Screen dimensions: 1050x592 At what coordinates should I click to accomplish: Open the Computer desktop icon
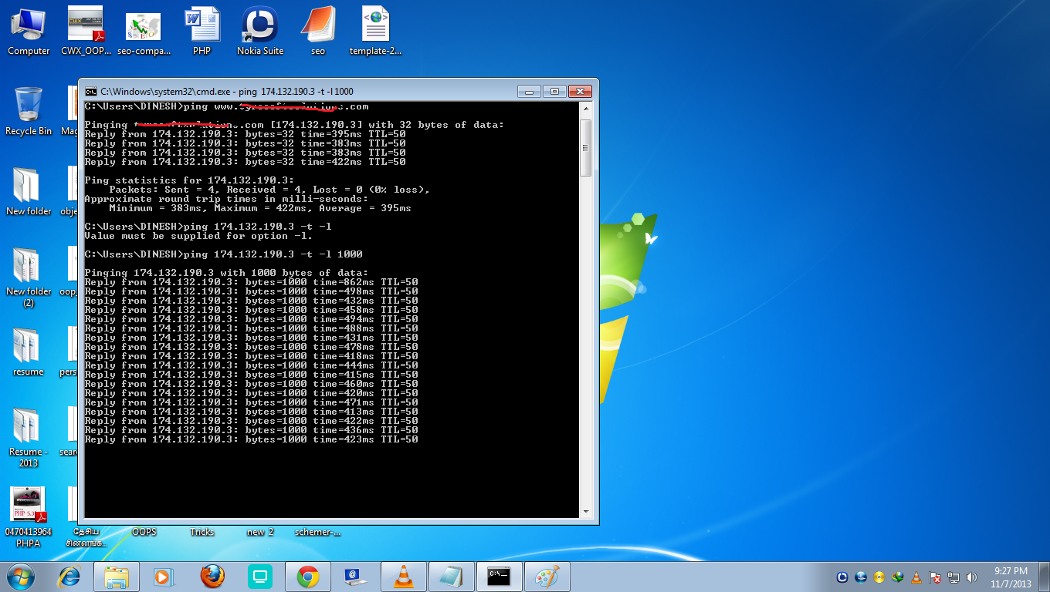29,31
